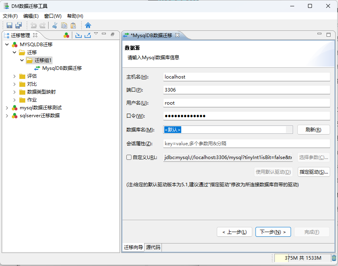Click 上一步(L) back button
Screen dimensions: 338x266
tap(234, 232)
